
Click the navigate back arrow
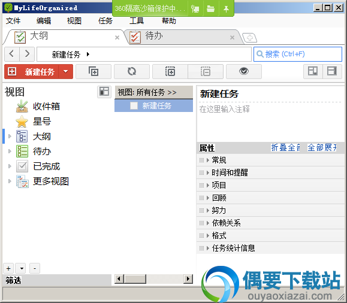point(12,54)
